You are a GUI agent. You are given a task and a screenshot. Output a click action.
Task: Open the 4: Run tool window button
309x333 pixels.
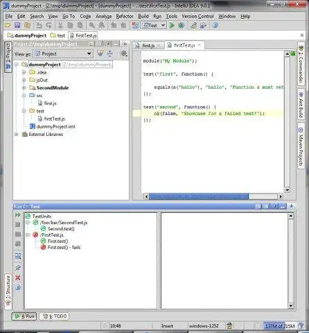coord(24,316)
